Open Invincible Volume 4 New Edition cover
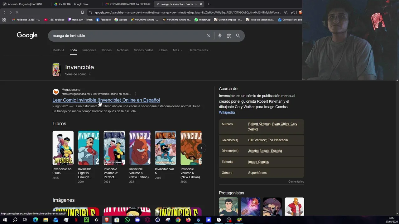 tap(140, 148)
